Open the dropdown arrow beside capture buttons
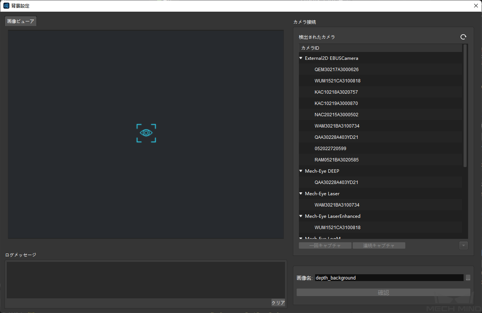This screenshot has width=482, height=313. coord(464,246)
